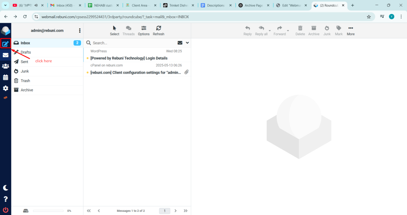The width and height of the screenshot is (407, 215).
Task: Click the Compose new message icon
Action: pos(6,44)
